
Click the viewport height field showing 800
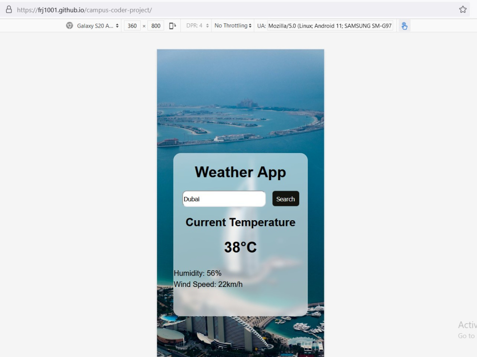156,26
